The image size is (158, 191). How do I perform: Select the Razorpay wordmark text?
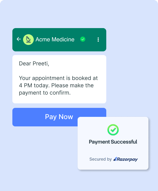[x=127, y=159]
